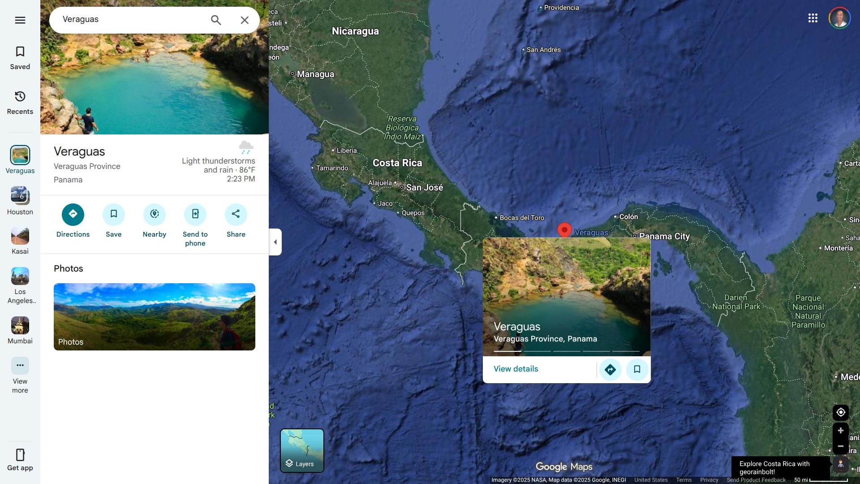Click the Nearby icon button
This screenshot has height=484, width=860.
point(154,214)
